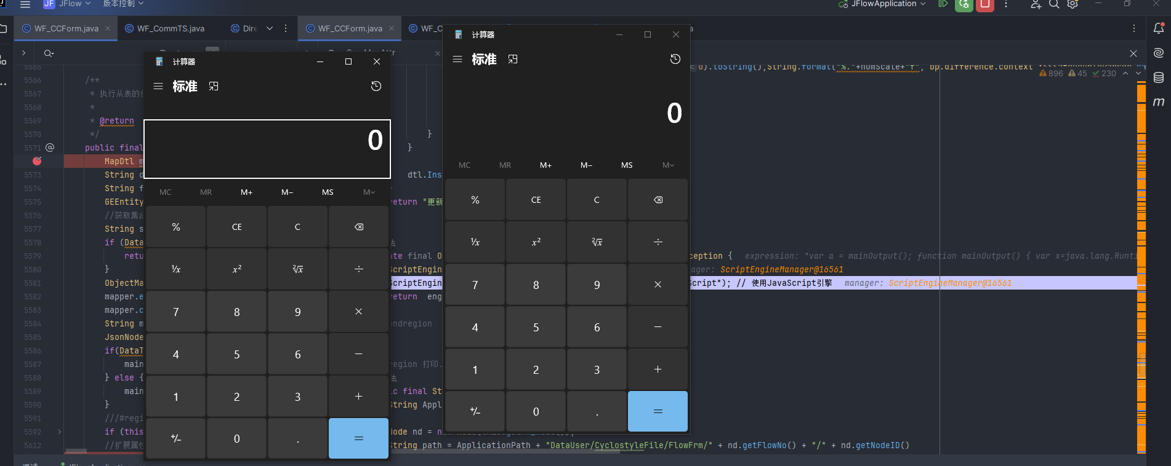
Task: Click the 230 typo count indicator
Action: [x=1104, y=73]
